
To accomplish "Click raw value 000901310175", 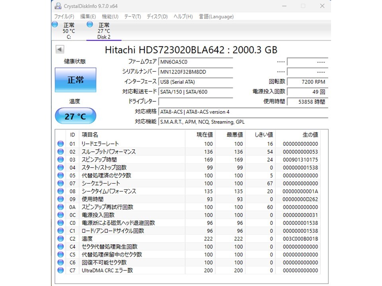I will [300, 160].
